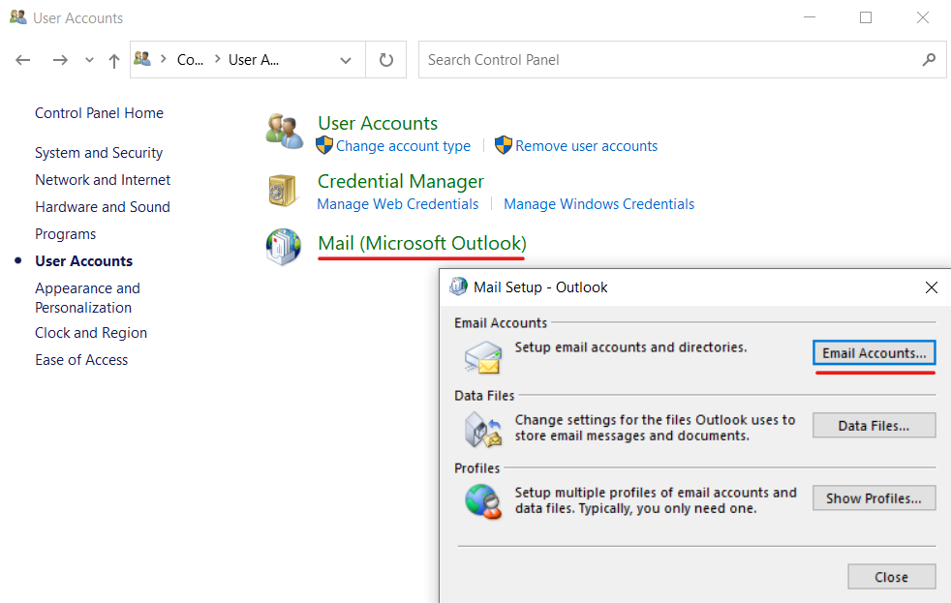951x603 pixels.
Task: Click the search magnifier icon
Action: (x=929, y=60)
